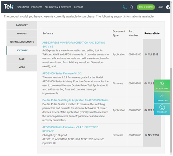
Task: Click release date 14 Nov 2018
Action: point(152,135)
